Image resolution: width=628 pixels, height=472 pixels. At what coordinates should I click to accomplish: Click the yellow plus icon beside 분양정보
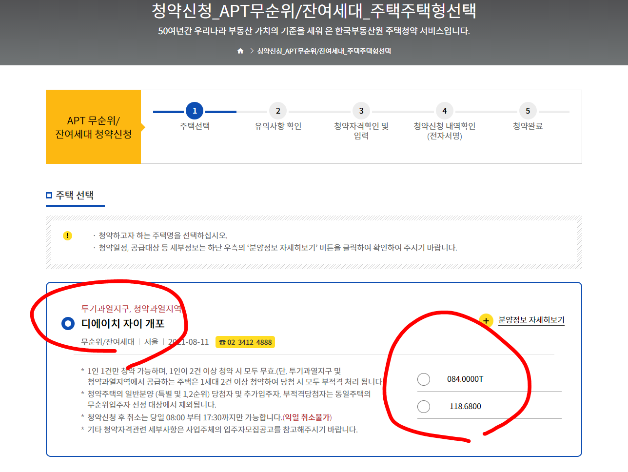pyautogui.click(x=486, y=320)
